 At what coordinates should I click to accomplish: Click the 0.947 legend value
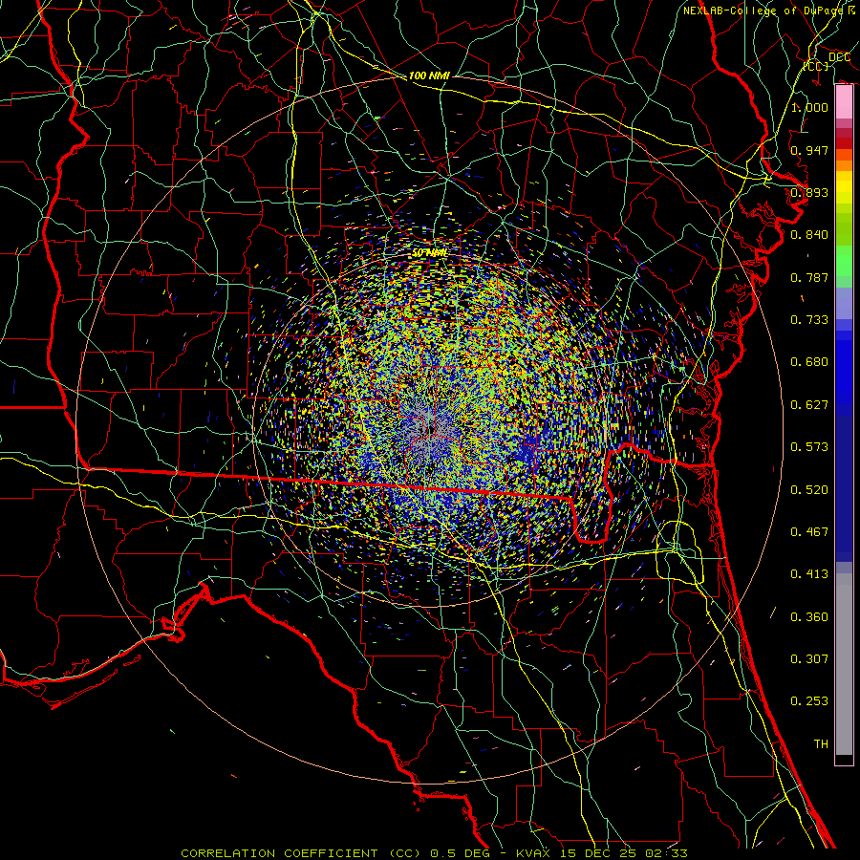[809, 150]
